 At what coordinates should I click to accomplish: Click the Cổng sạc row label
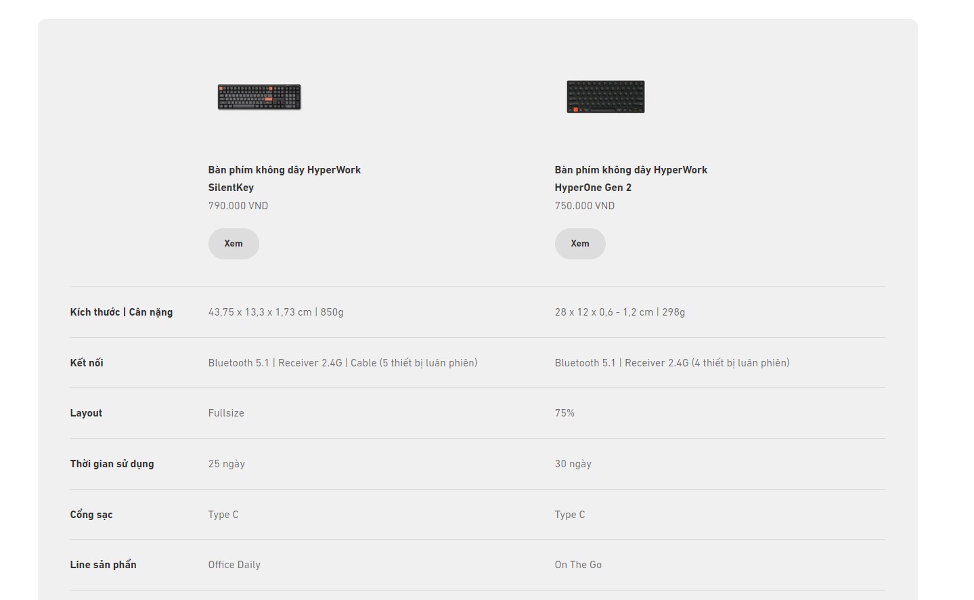click(91, 515)
